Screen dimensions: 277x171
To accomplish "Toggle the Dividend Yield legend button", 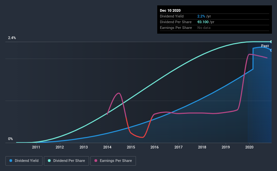I will (x=24, y=161).
